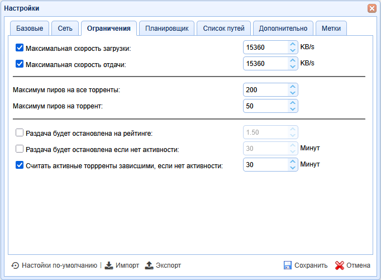Image resolution: width=381 pixels, height=280 pixels.
Task: Disable maximum download speed limit checkbox
Action: [20, 48]
